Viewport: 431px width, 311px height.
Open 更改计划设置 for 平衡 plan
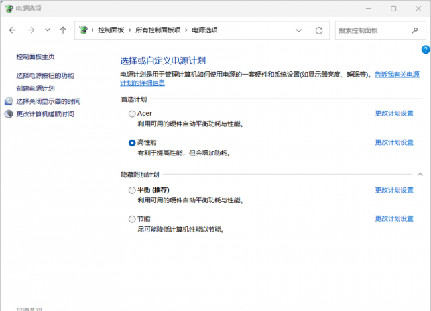pos(394,190)
